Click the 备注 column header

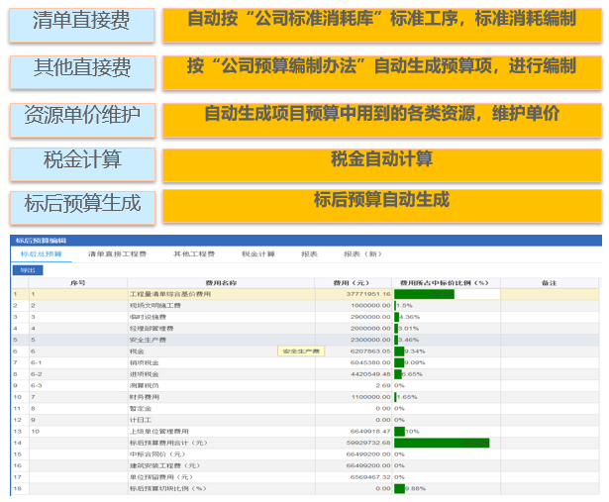(549, 282)
